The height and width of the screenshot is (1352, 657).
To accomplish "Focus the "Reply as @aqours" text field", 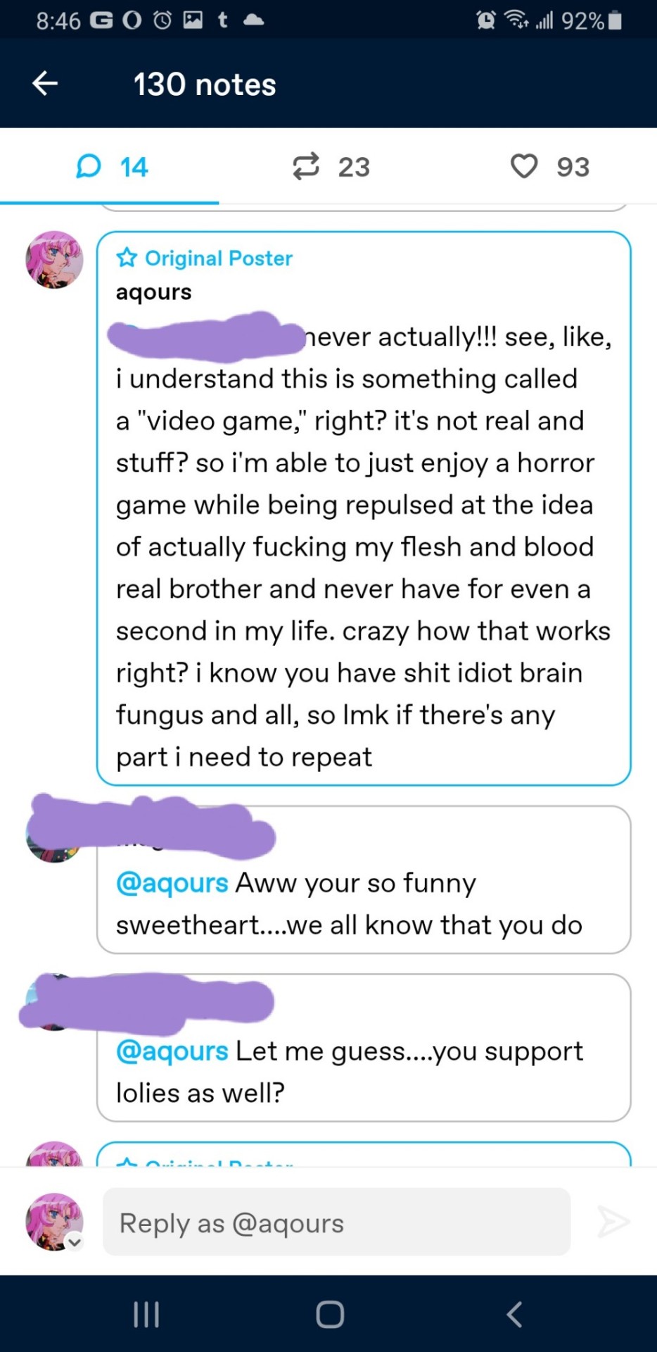I will click(x=336, y=1223).
